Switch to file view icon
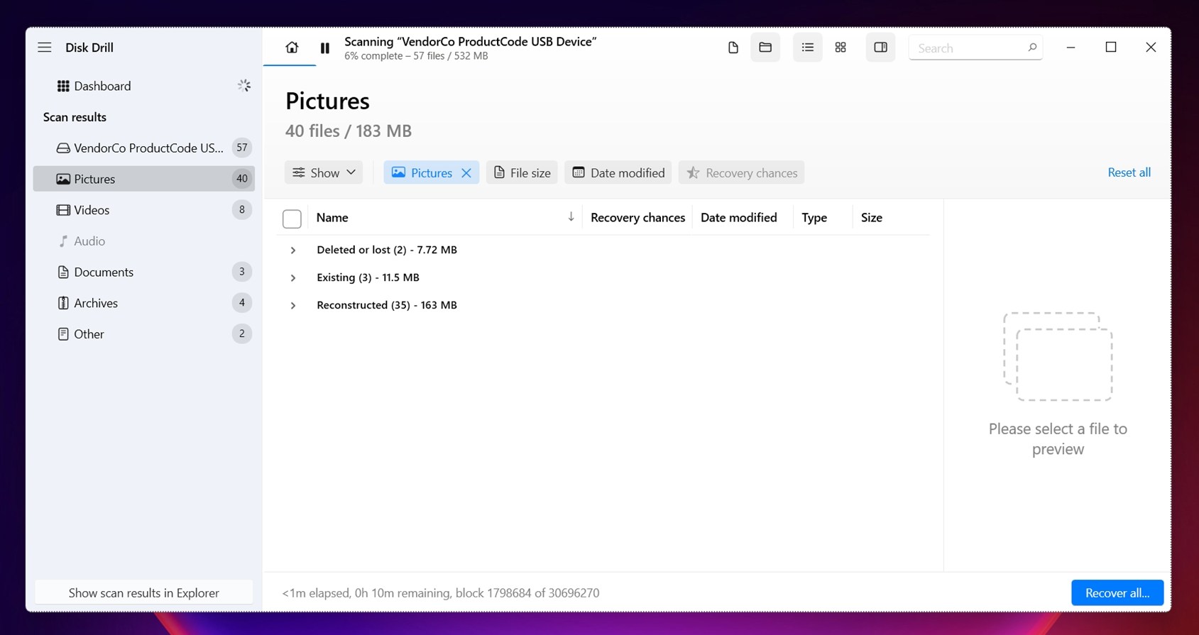 coord(733,48)
